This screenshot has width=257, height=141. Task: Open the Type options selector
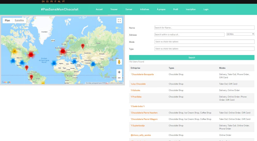pyautogui.click(x=205, y=49)
